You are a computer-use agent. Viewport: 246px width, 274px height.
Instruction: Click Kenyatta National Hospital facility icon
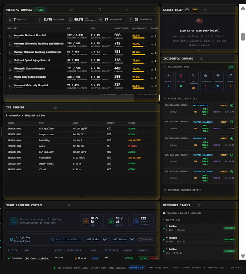(x=10, y=36)
